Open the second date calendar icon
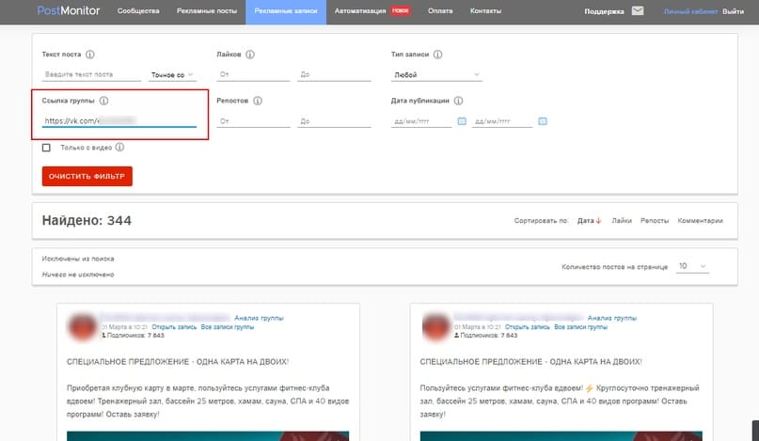Viewport: 759px width, 441px height. [x=543, y=121]
